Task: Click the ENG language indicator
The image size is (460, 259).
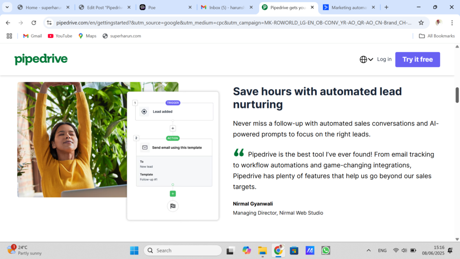Action: pyautogui.click(x=382, y=250)
